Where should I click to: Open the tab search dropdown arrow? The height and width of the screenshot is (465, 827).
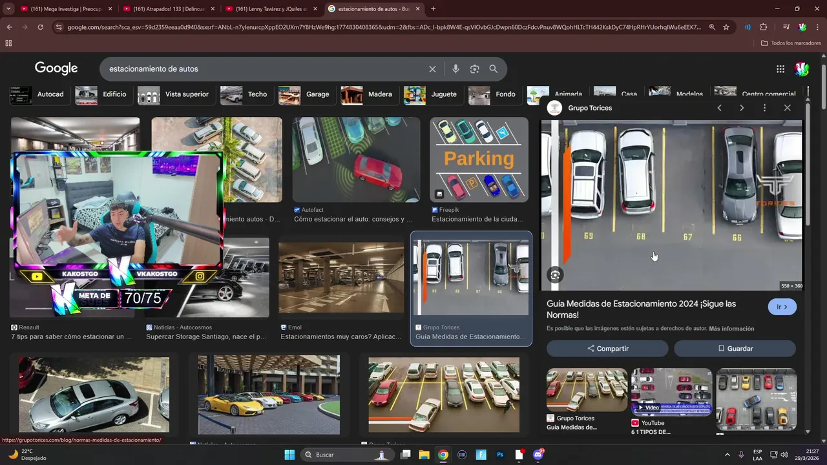click(x=8, y=9)
